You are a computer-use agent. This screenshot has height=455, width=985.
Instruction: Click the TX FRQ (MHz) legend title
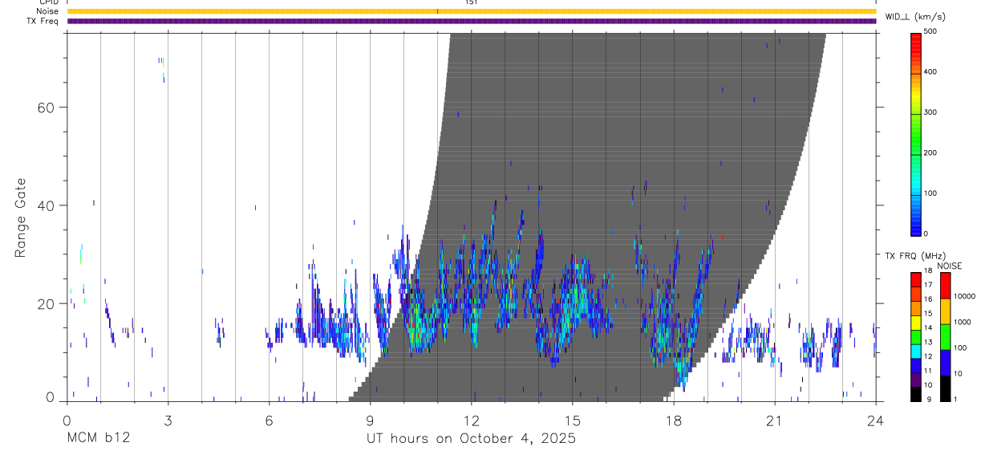click(914, 256)
